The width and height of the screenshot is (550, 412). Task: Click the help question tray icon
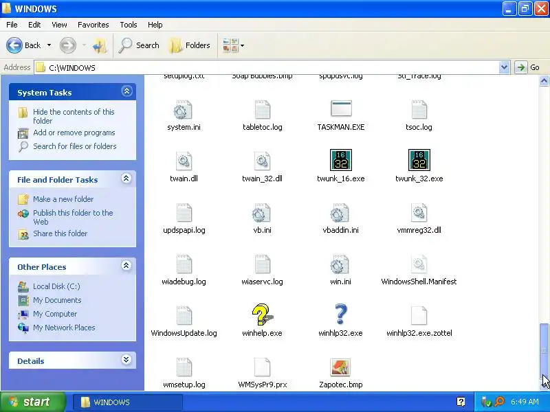[461, 402]
